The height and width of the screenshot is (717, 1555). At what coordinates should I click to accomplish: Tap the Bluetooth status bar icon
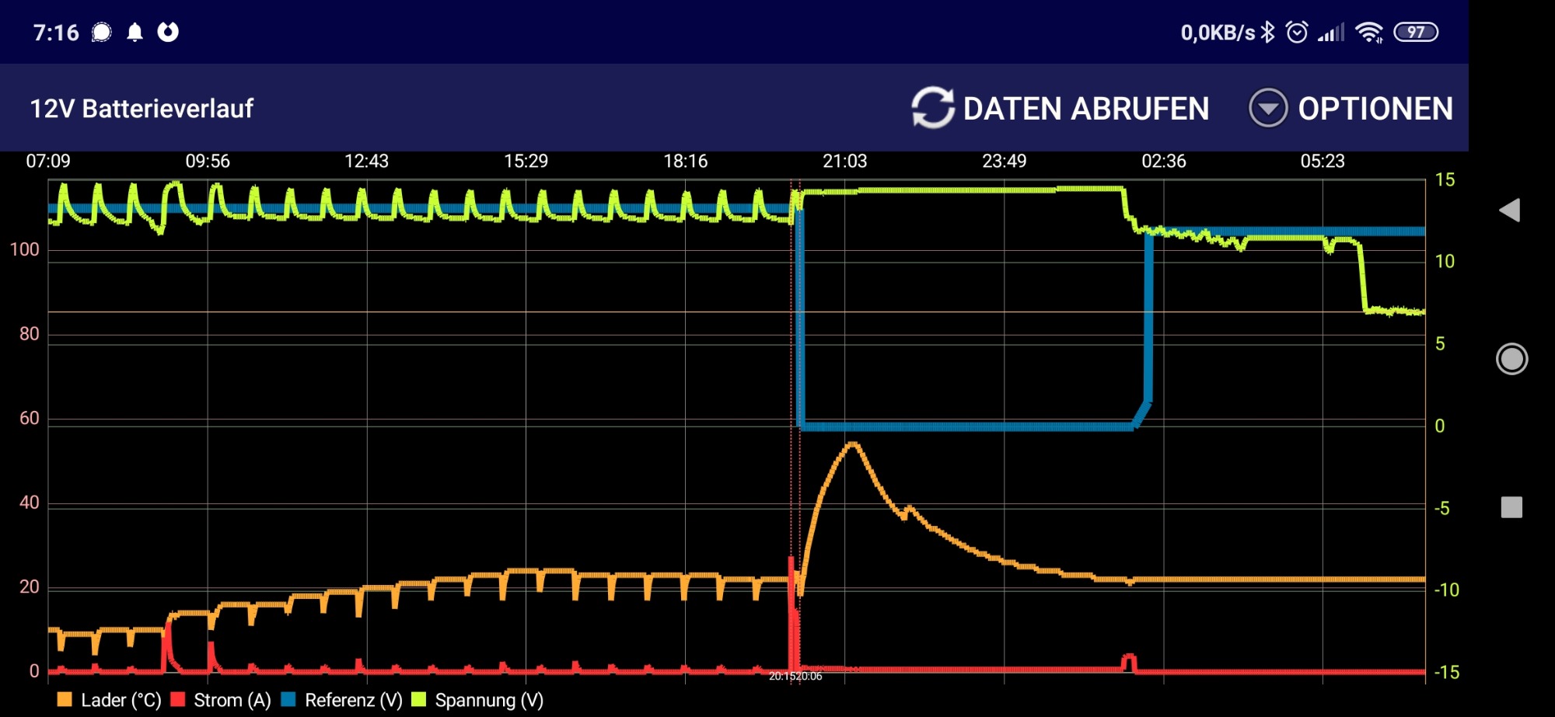(1268, 32)
